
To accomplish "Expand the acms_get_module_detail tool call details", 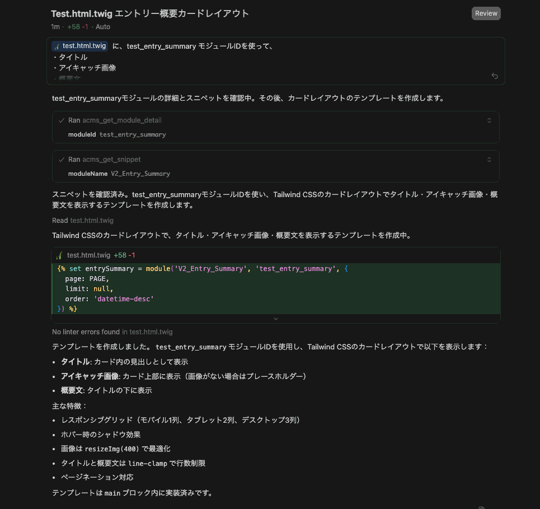I will click(489, 120).
